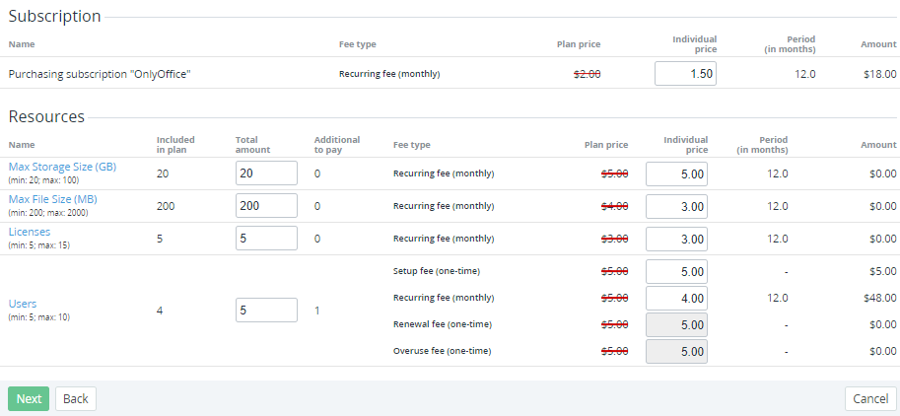The image size is (900, 416).
Task: Open the Users resource link
Action: [x=23, y=304]
